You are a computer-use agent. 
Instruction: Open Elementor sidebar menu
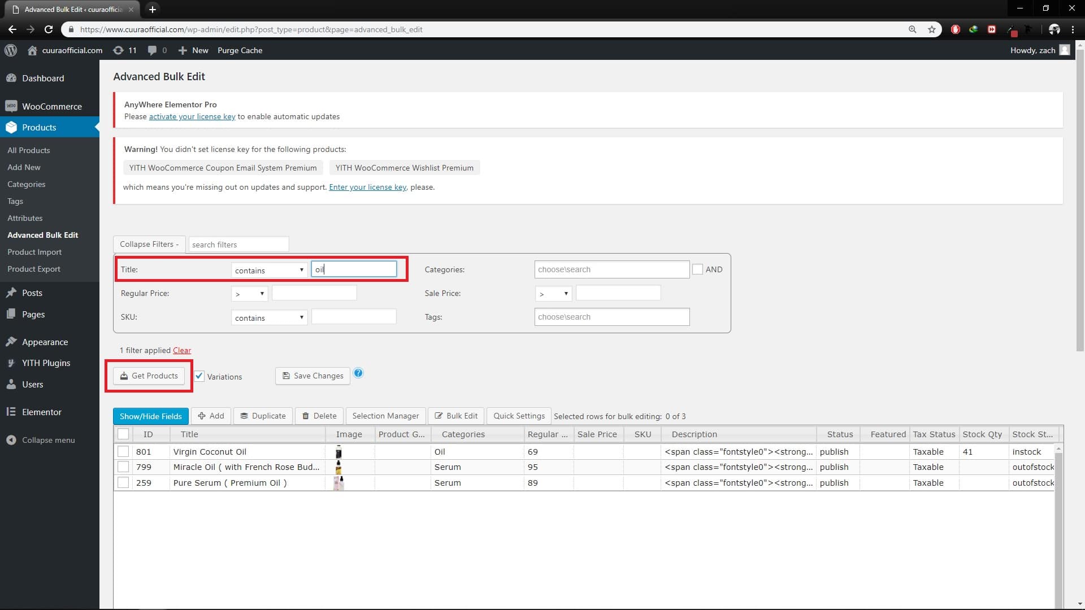[x=50, y=412]
